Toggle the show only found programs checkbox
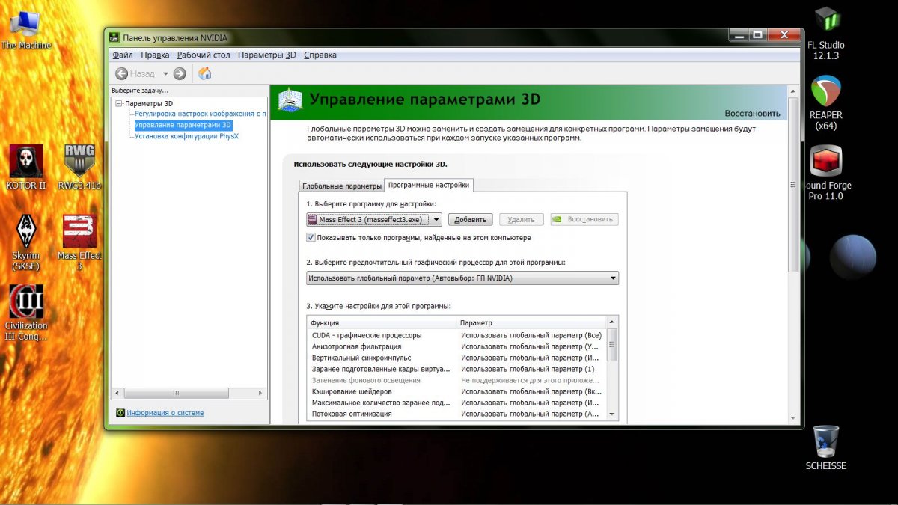898x505 pixels. [x=311, y=238]
